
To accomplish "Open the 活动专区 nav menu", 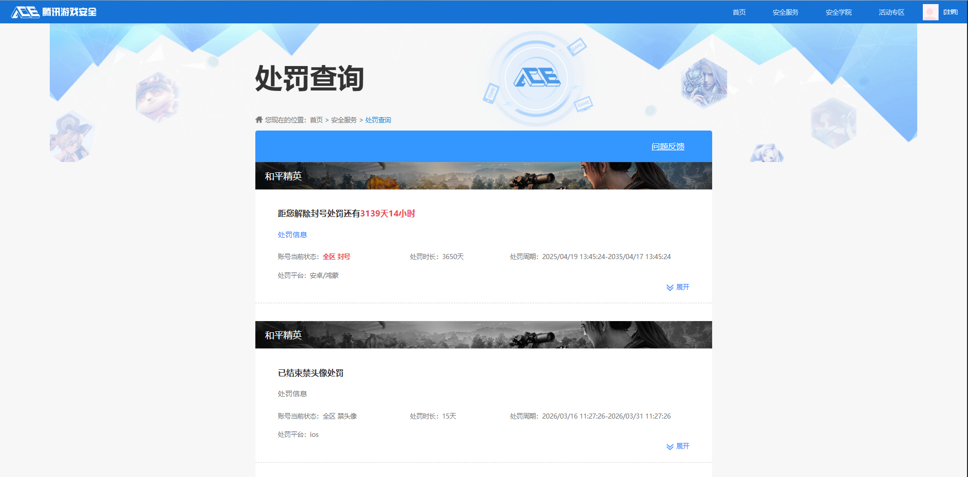I will (x=891, y=12).
